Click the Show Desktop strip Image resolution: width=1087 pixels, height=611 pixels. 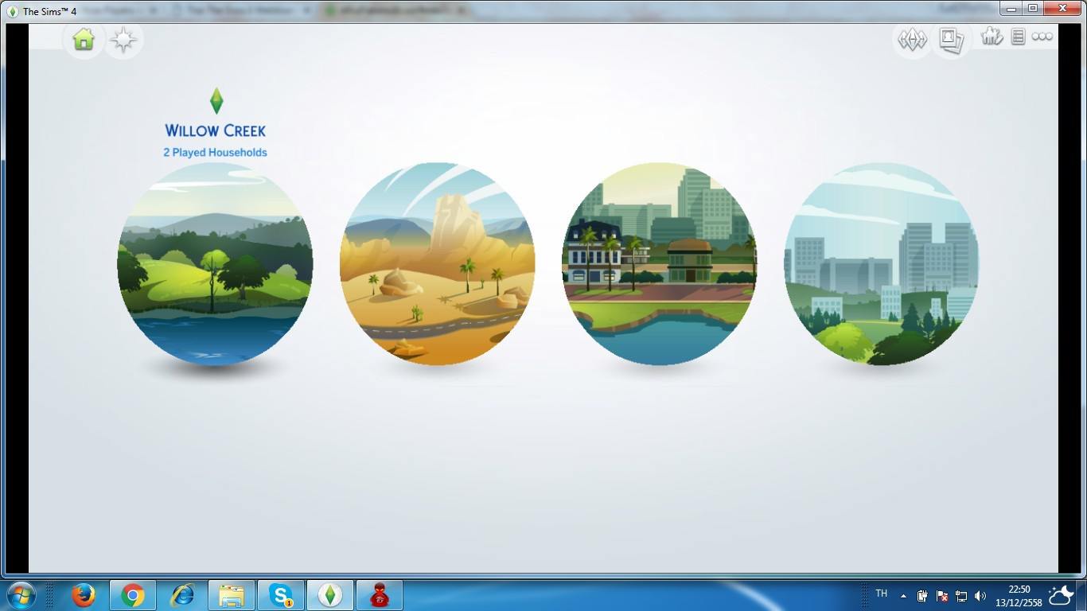(x=1081, y=595)
